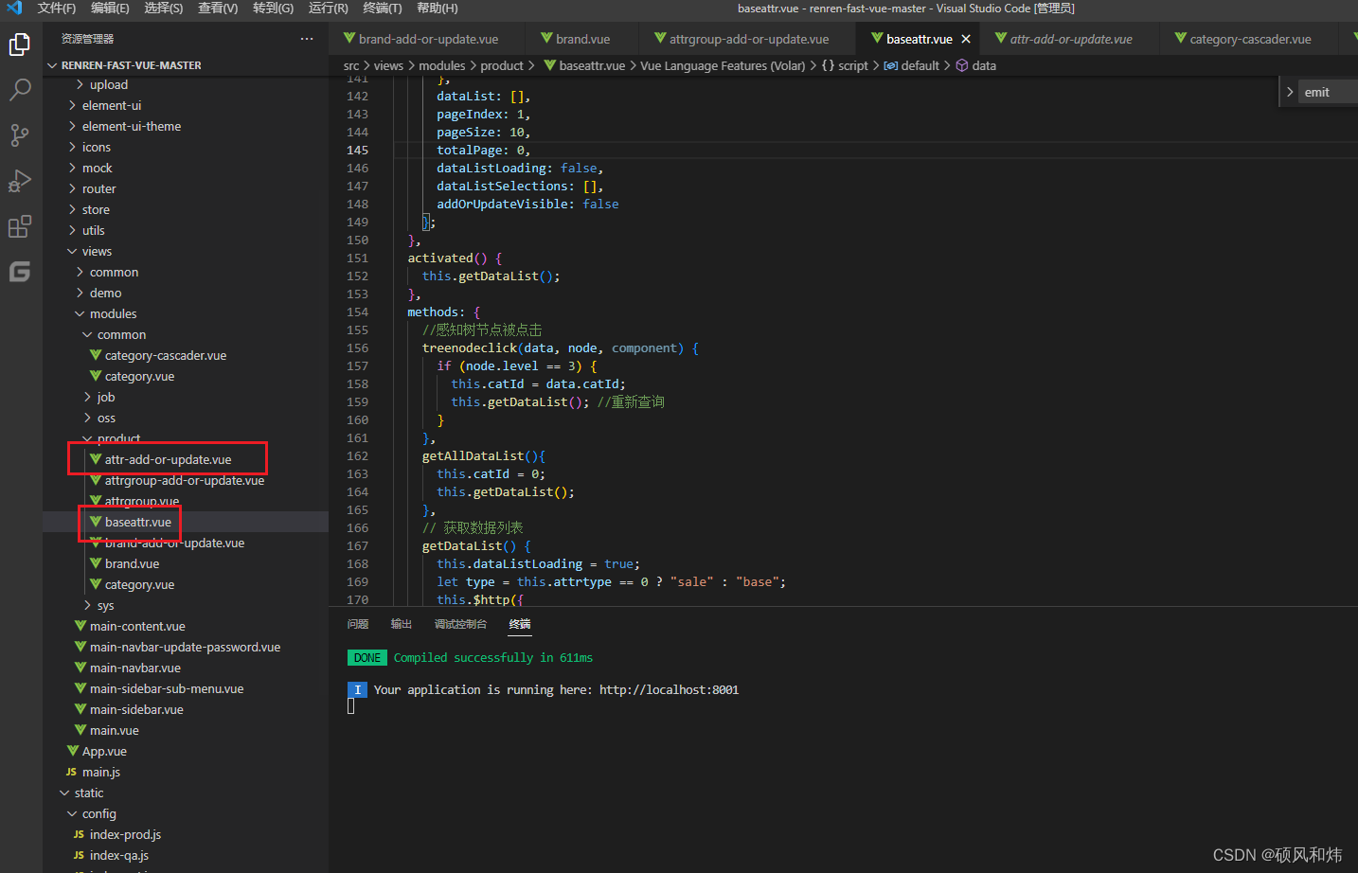Open http://localhost:8001 link in terminal
This screenshot has height=873, width=1358.
click(669, 689)
